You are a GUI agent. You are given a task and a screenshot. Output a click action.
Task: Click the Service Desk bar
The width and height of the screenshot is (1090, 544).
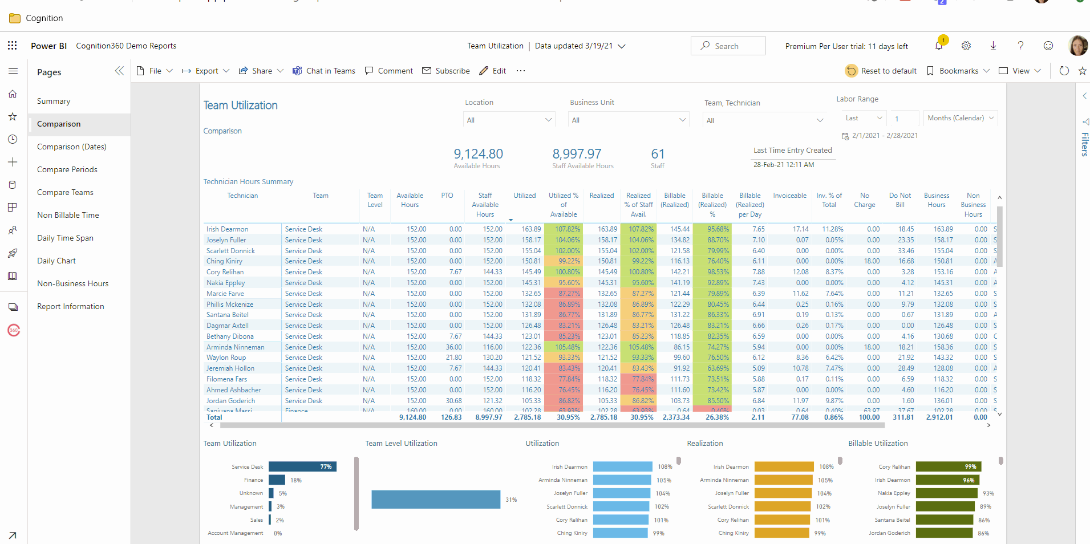point(302,466)
